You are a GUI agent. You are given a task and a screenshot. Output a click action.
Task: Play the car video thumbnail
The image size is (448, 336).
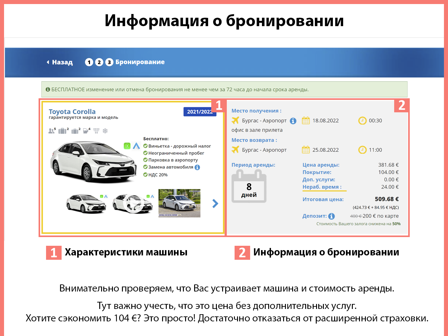(x=133, y=204)
